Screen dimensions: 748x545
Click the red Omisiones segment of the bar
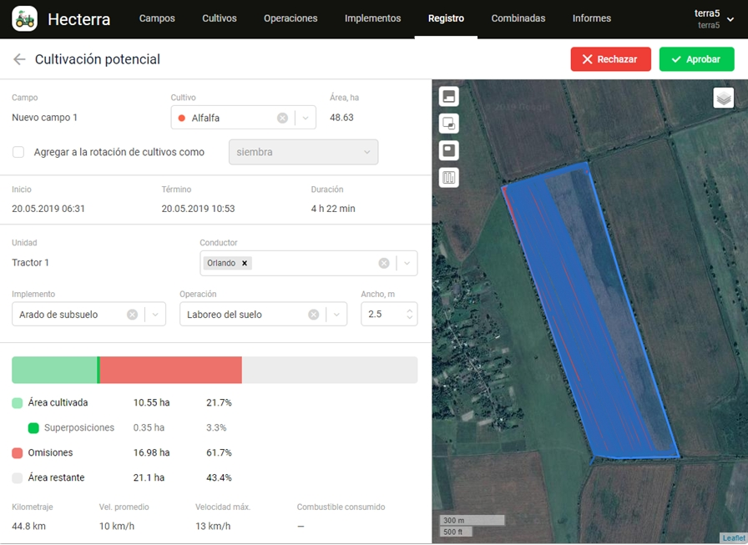coord(171,370)
